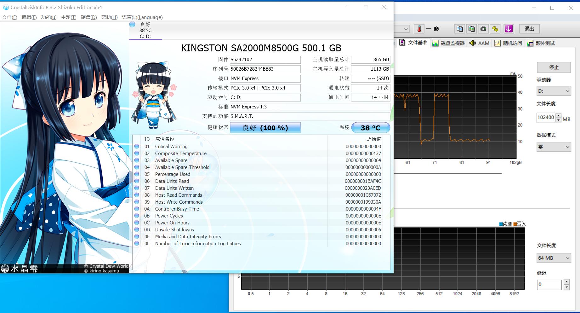580x313 pixels.
Task: Click the copy screenshot to clipboard icon
Action: tap(471, 29)
